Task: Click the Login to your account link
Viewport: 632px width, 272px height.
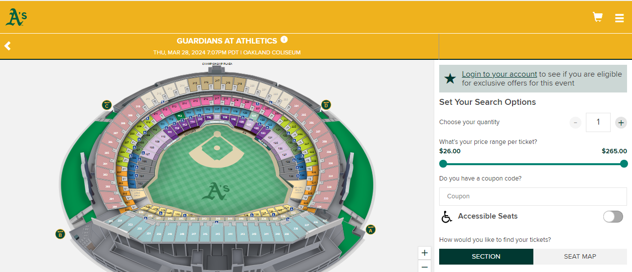Action: click(499, 74)
